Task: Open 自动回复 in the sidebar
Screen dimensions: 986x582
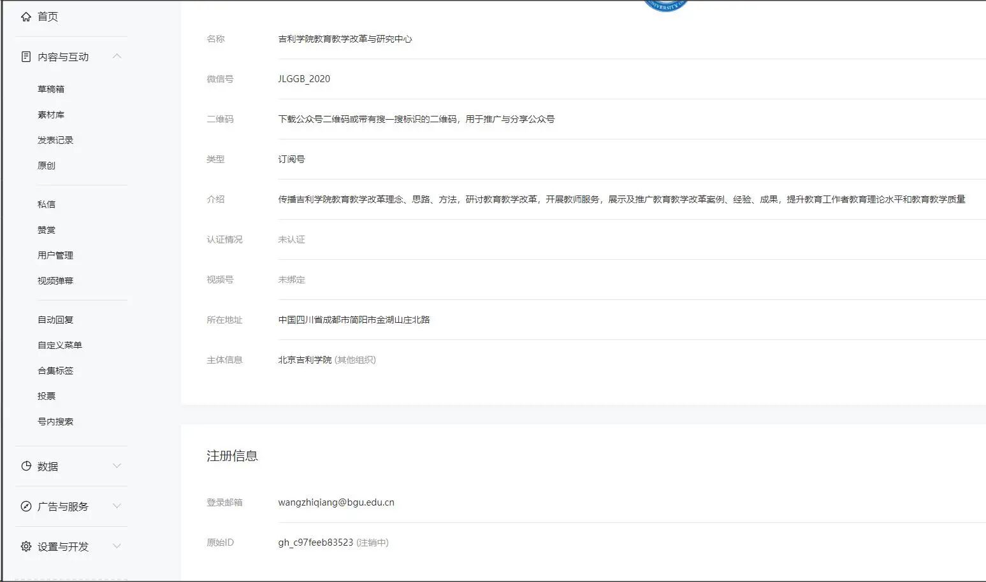Action: coord(55,320)
